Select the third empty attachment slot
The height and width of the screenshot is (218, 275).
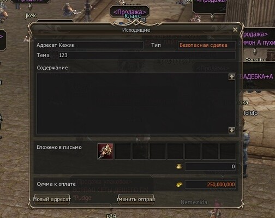[x=158, y=151]
